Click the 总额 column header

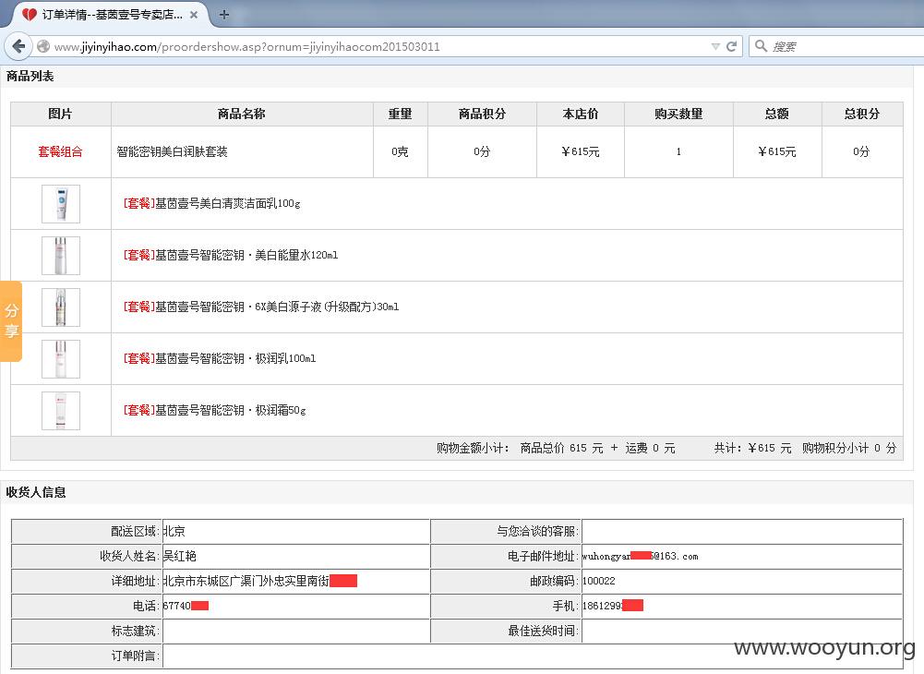pyautogui.click(x=777, y=114)
